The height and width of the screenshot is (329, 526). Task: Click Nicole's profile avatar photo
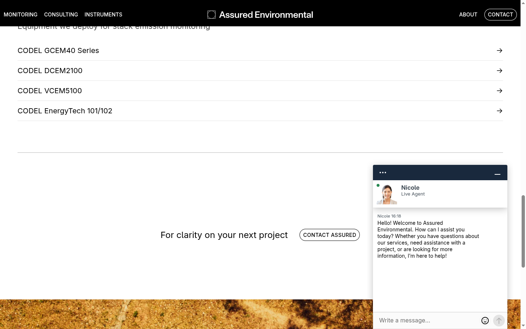click(387, 194)
